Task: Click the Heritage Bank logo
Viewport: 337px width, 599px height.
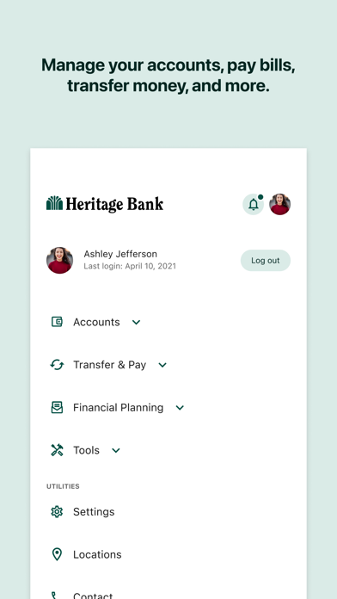Action: click(105, 204)
